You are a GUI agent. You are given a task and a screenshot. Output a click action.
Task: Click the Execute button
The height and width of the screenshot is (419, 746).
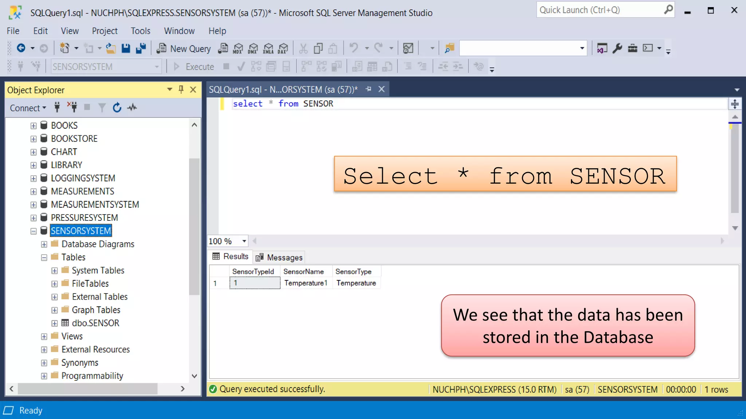pos(194,67)
